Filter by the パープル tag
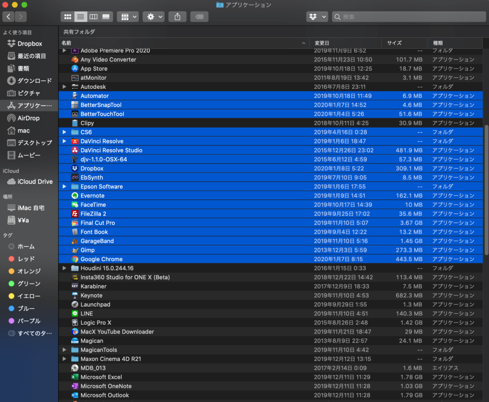This screenshot has height=402, width=489. [29, 321]
